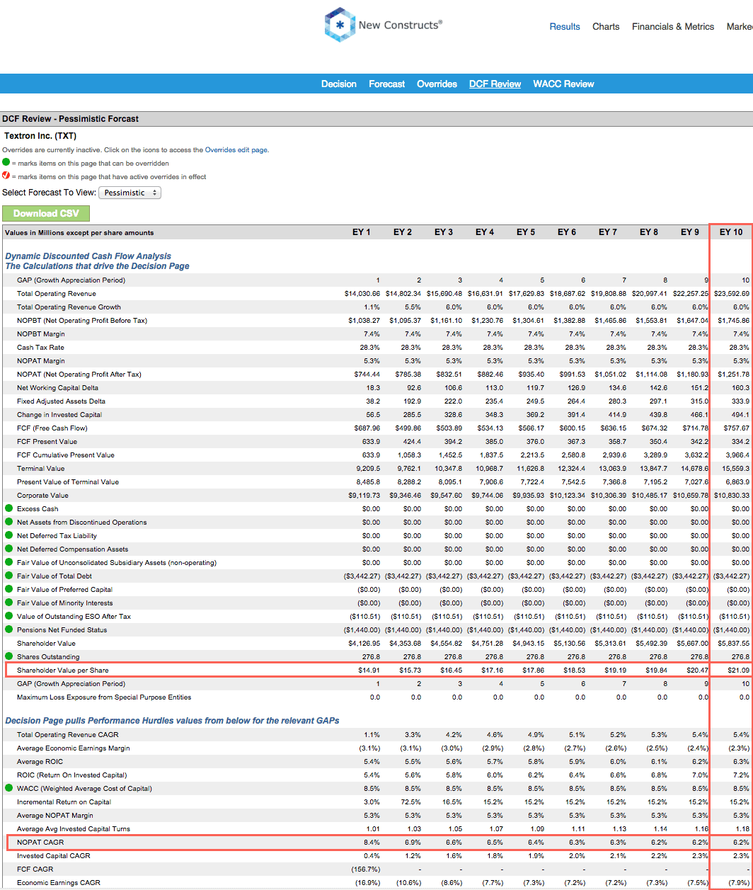Click green dot for Net Assets from Discontinued Operations
This screenshot has height=890, width=753.
click(8, 522)
